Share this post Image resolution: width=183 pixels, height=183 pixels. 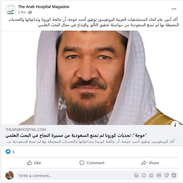150,163
